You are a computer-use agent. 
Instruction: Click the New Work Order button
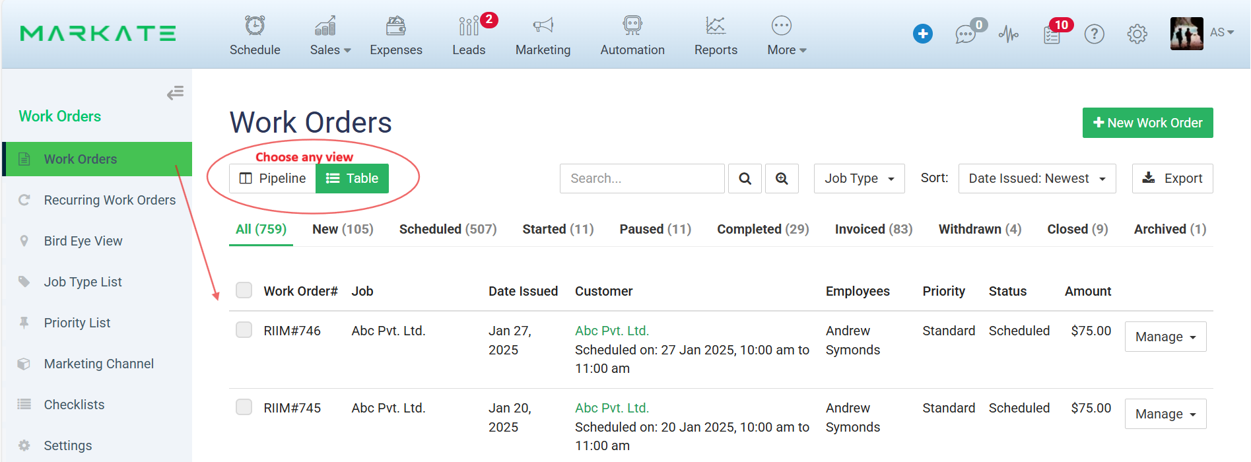click(1147, 123)
